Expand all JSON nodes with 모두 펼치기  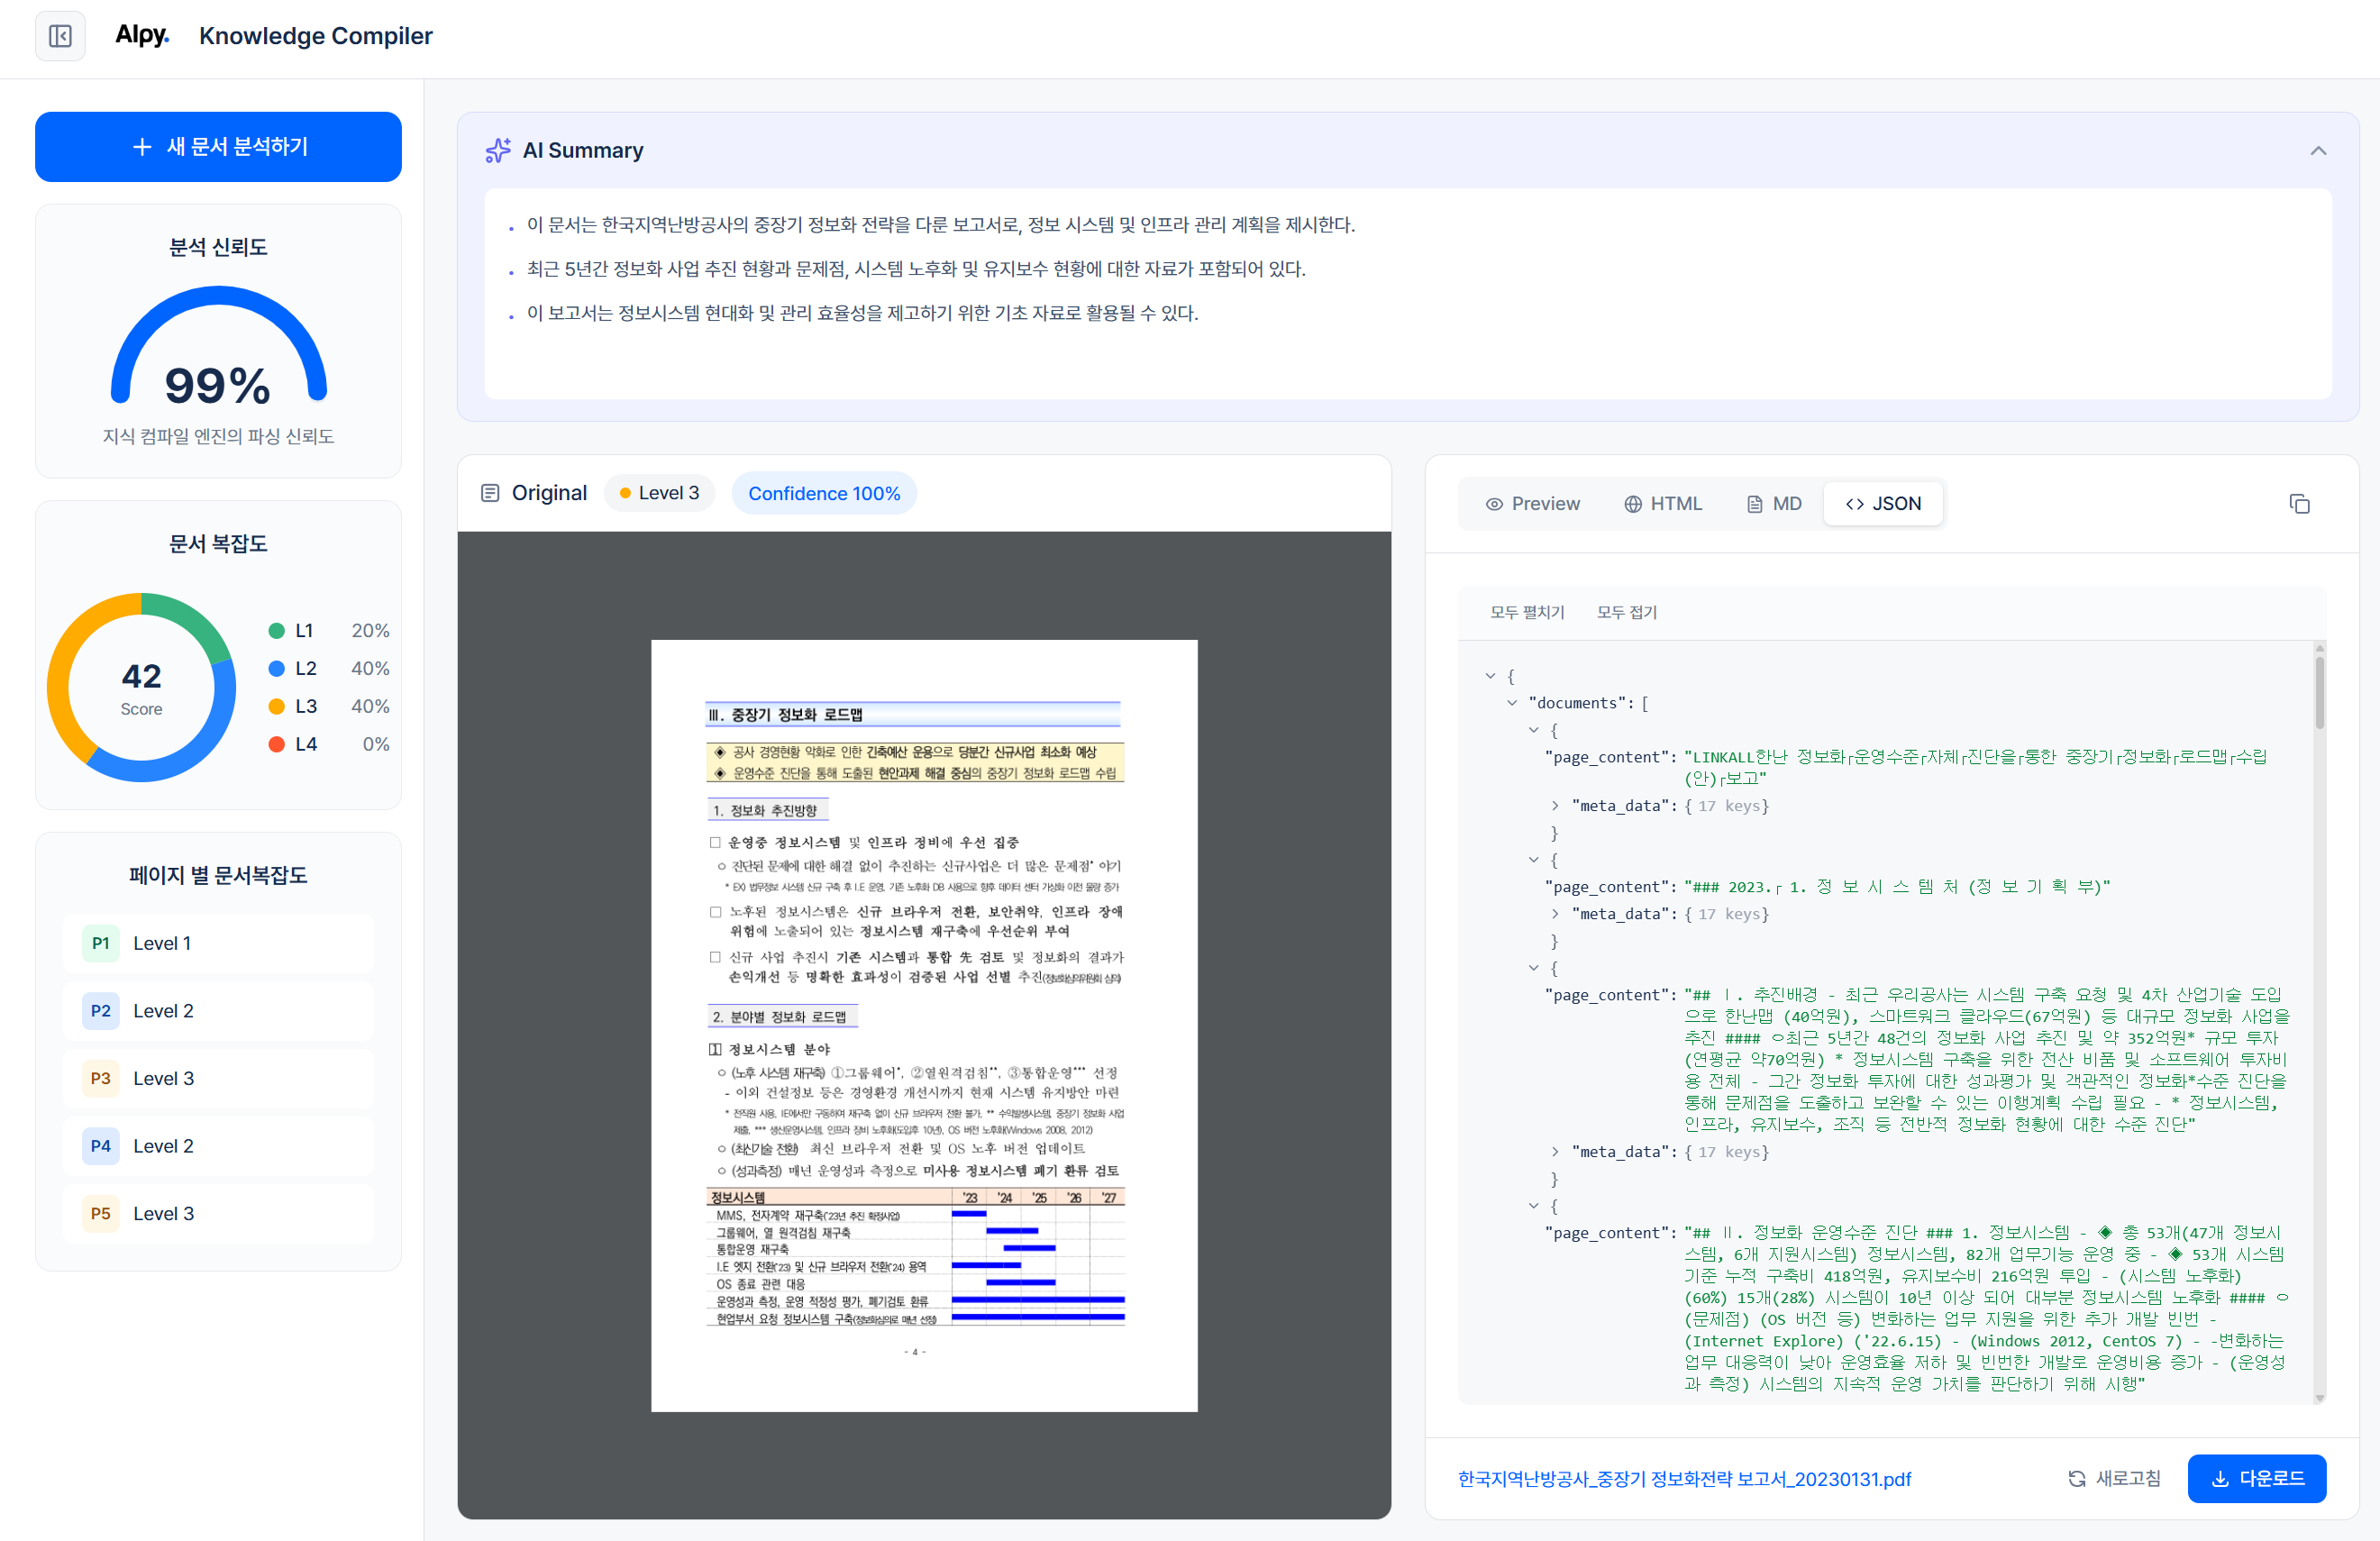point(1527,611)
